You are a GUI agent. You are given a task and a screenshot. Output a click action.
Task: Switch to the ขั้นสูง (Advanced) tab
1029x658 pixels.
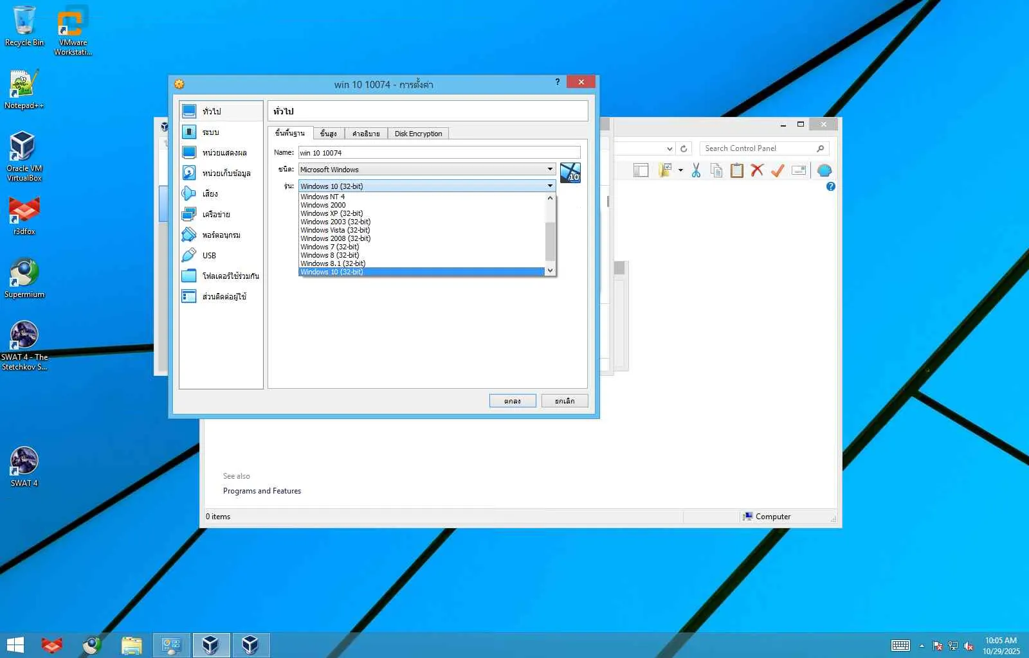[329, 134]
